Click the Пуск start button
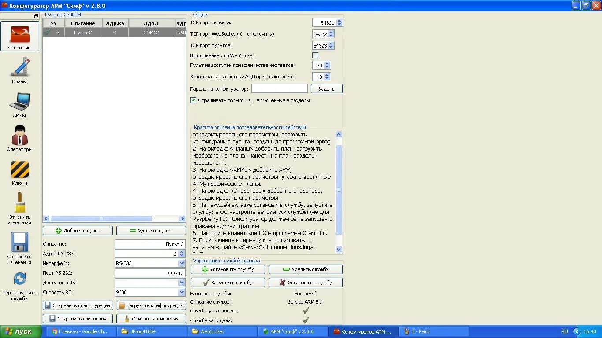The width and height of the screenshot is (602, 338). [x=21, y=331]
